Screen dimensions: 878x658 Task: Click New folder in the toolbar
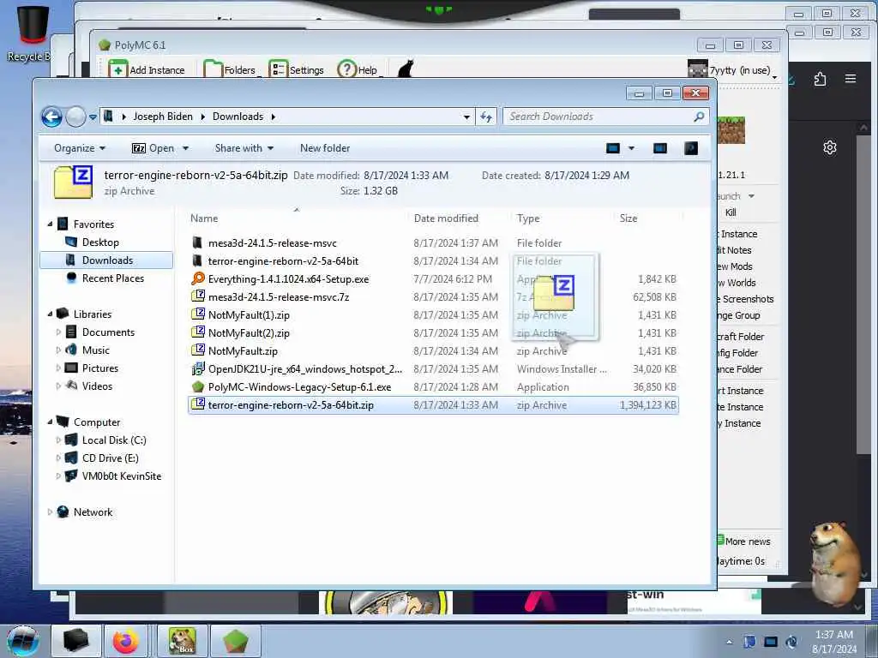pyautogui.click(x=325, y=148)
